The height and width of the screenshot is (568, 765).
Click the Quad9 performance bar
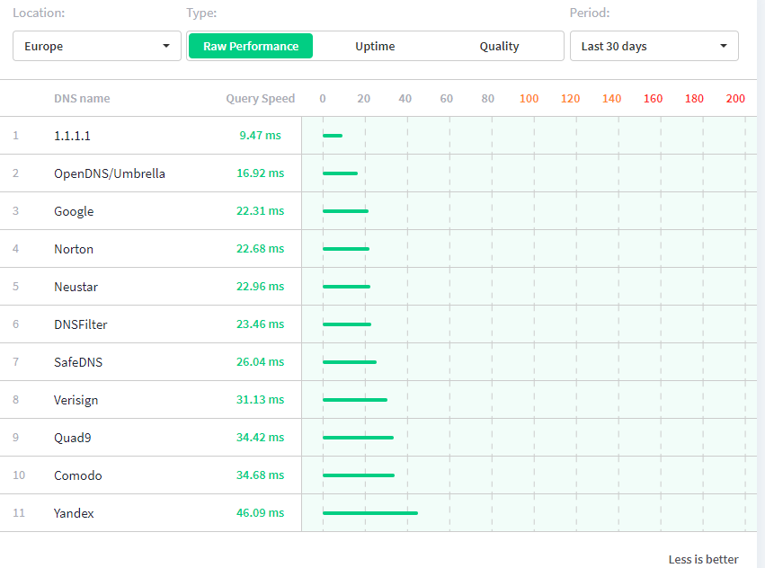click(x=358, y=438)
